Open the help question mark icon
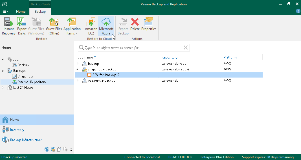Viewport: 301px width, 160px height. coord(298,11)
